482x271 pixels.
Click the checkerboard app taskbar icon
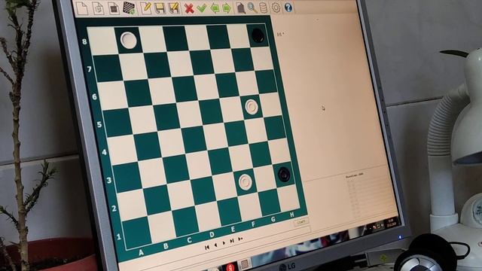[245, 263]
